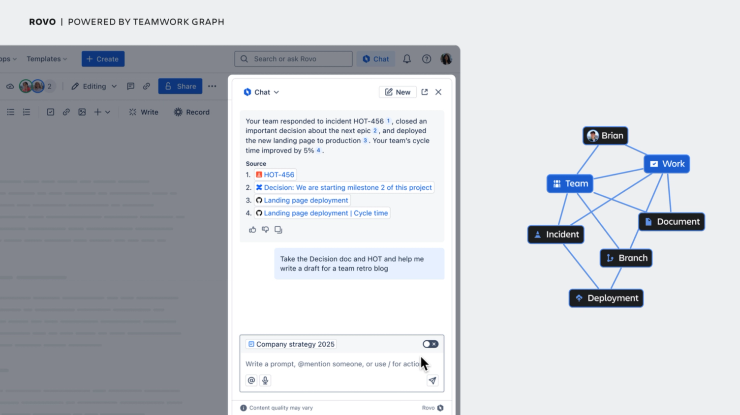This screenshot has width=740, height=415.
Task: Click the content quality info icon
Action: click(x=244, y=408)
